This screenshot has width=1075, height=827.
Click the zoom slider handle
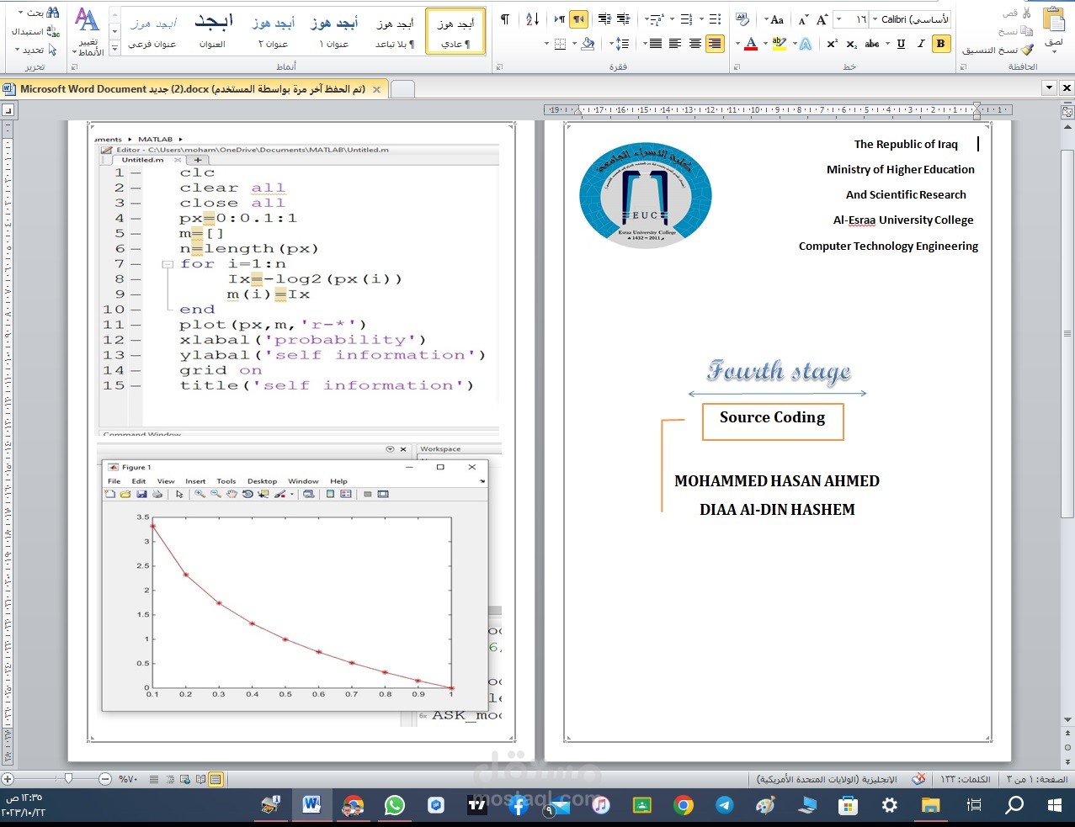point(69,779)
